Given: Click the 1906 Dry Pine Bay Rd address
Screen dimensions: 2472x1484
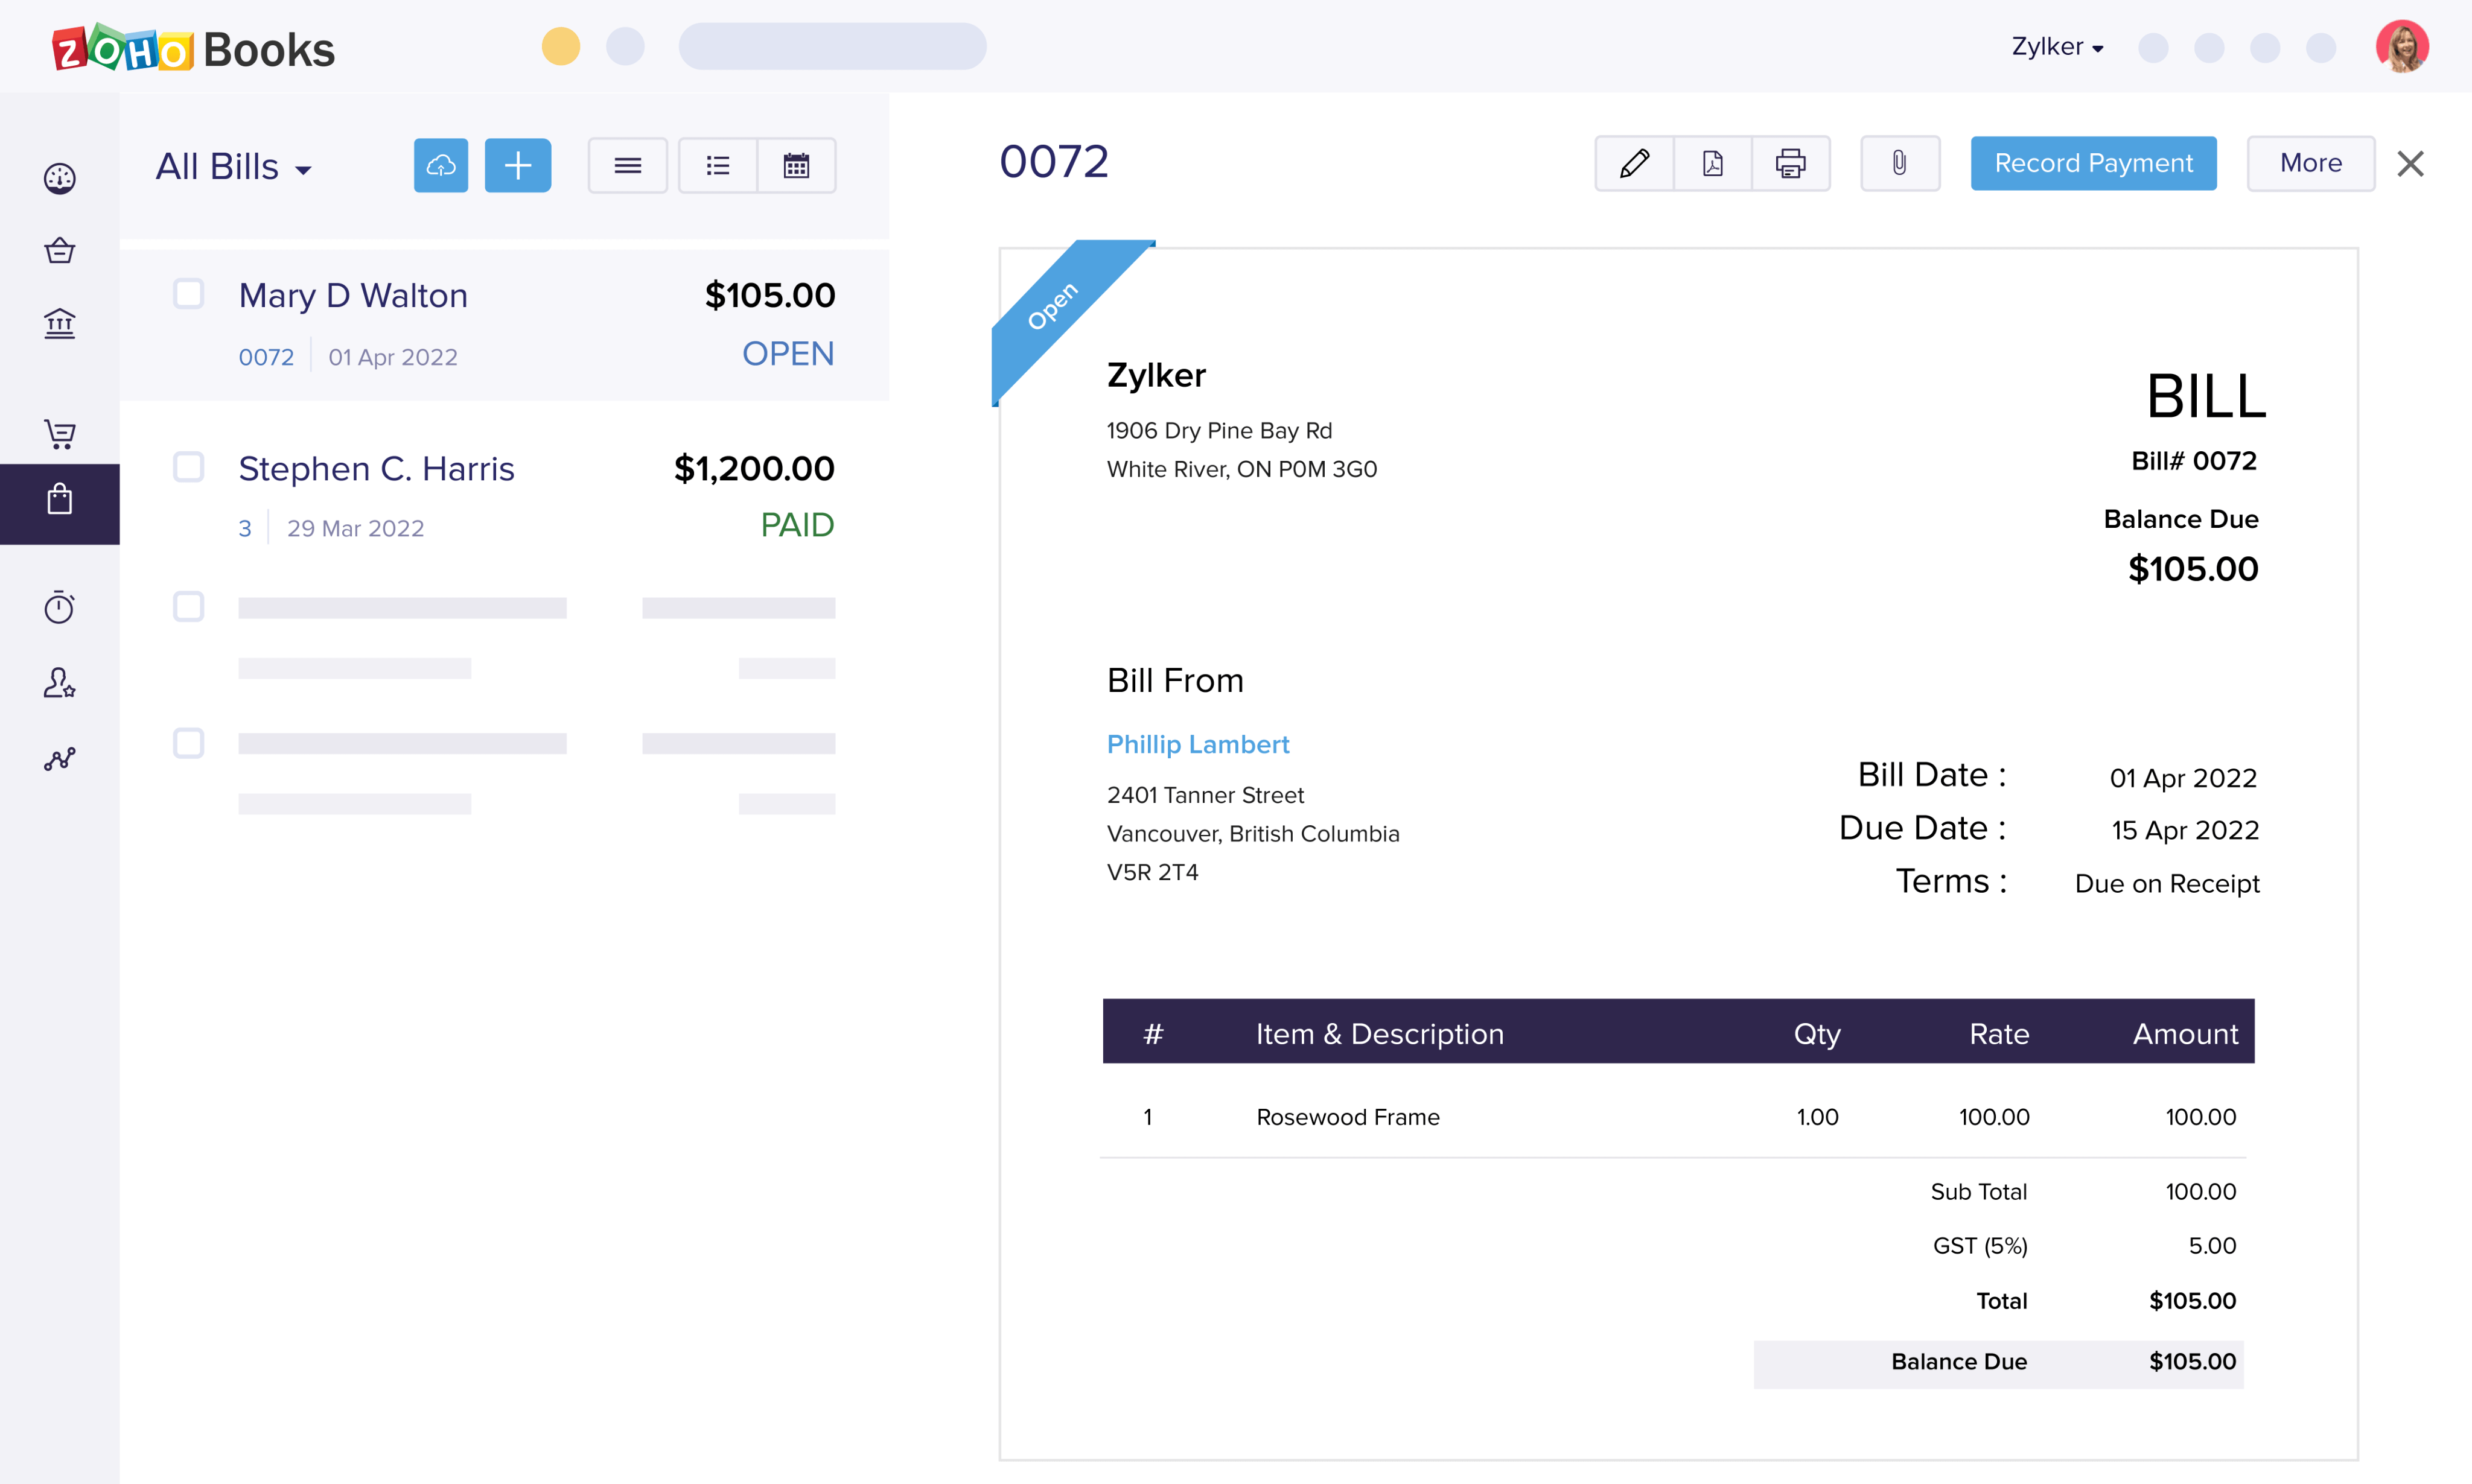Looking at the screenshot, I should tap(1218, 431).
